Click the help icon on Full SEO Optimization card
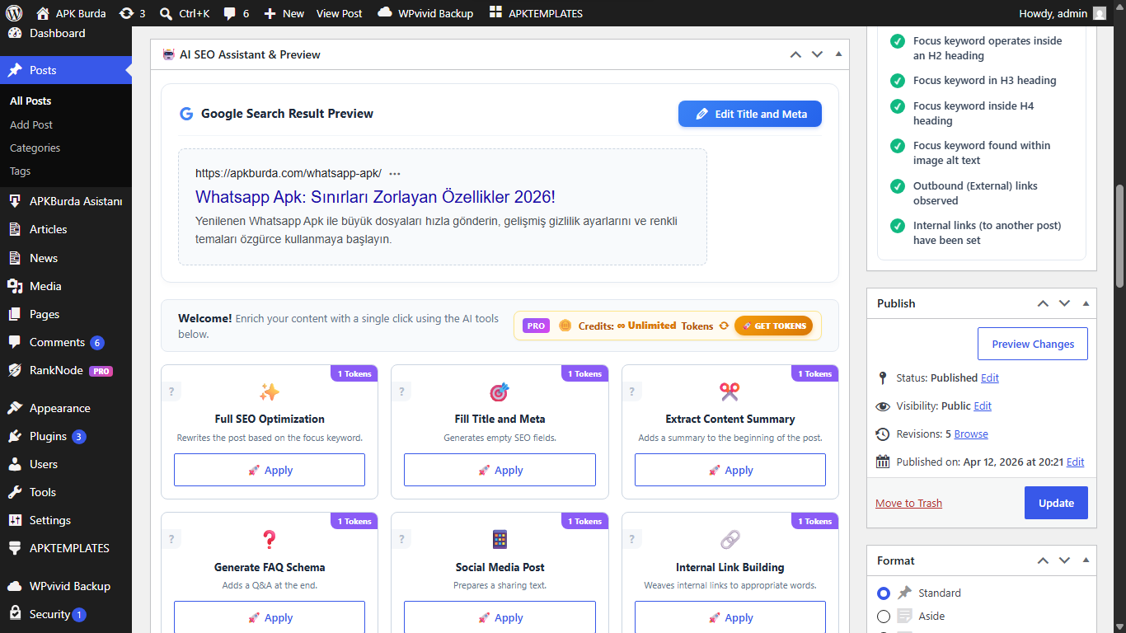 171,392
